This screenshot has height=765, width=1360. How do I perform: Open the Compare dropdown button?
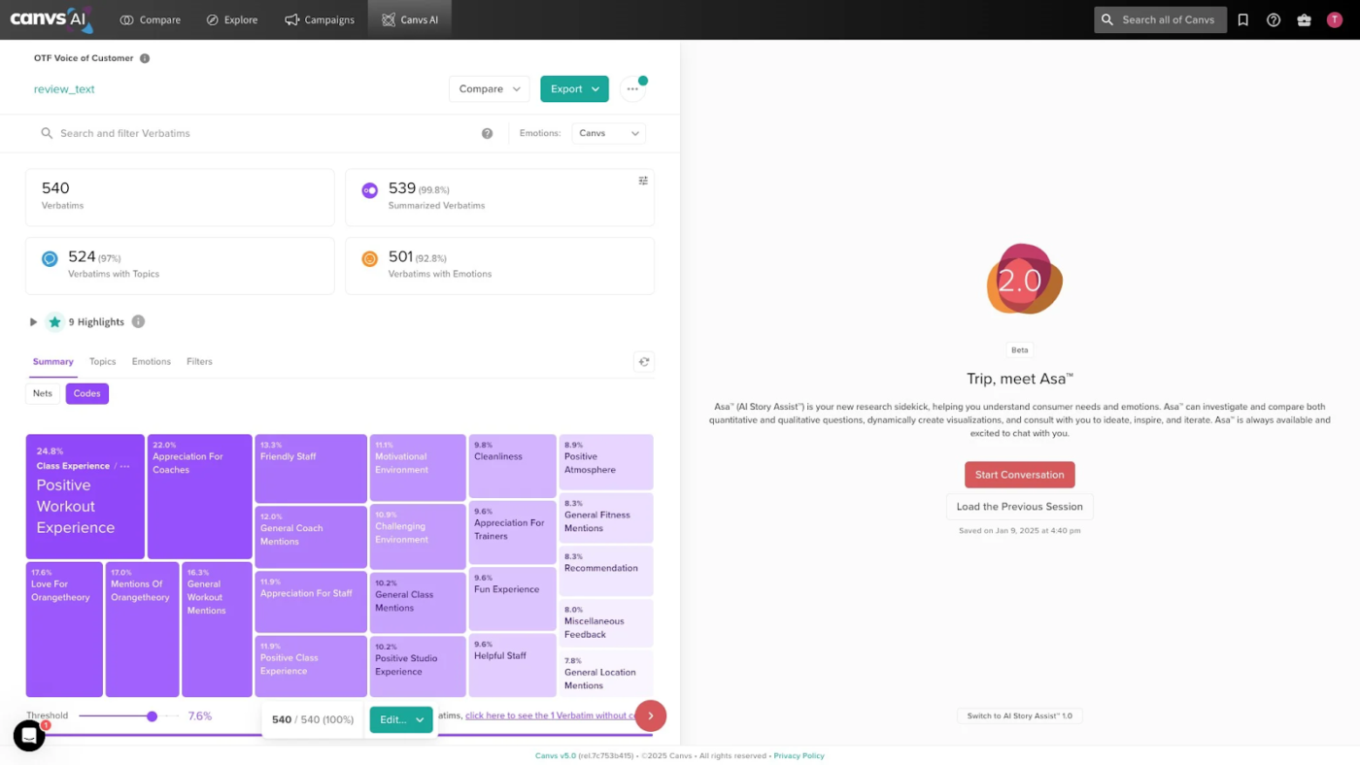pyautogui.click(x=490, y=89)
